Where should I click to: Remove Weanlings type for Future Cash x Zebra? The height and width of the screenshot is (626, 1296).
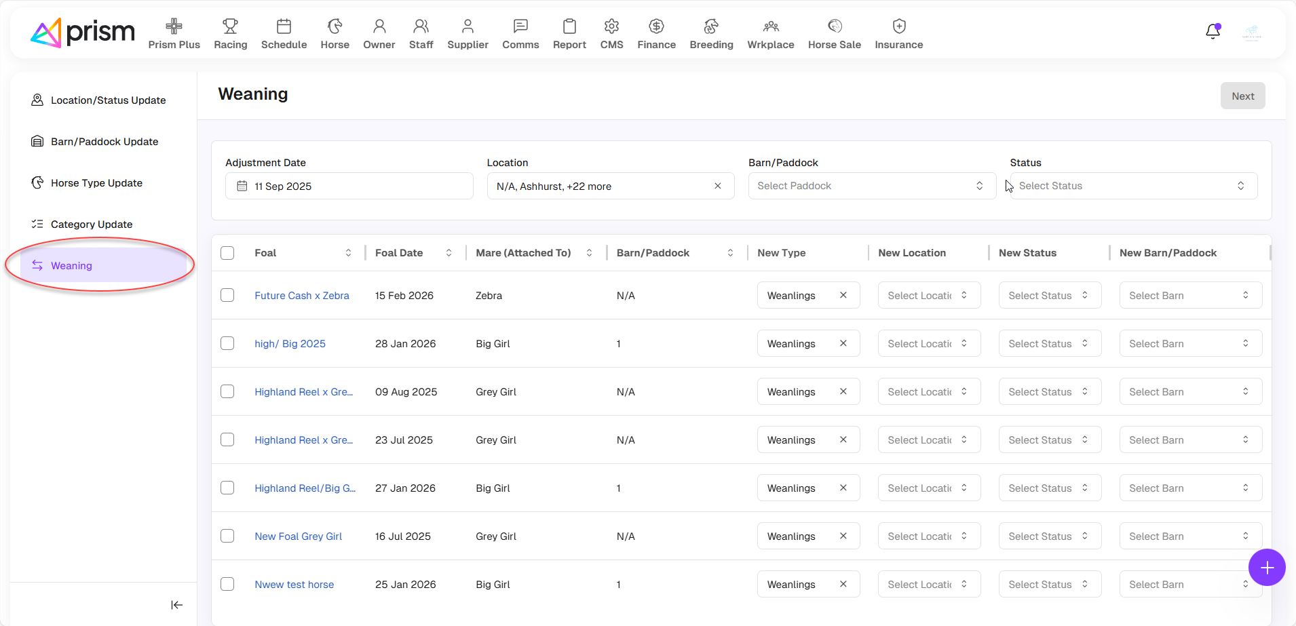tap(843, 295)
